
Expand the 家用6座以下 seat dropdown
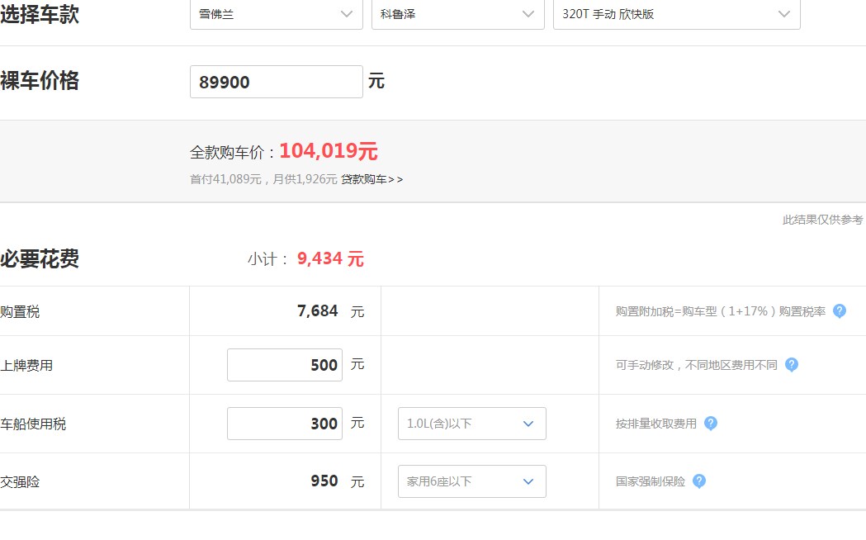[x=471, y=481]
